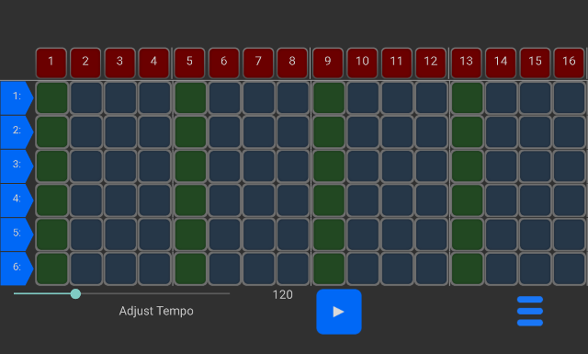Viewport: 588px width, 354px height.
Task: Toggle track 2 step 12 pad
Action: [x=431, y=132]
